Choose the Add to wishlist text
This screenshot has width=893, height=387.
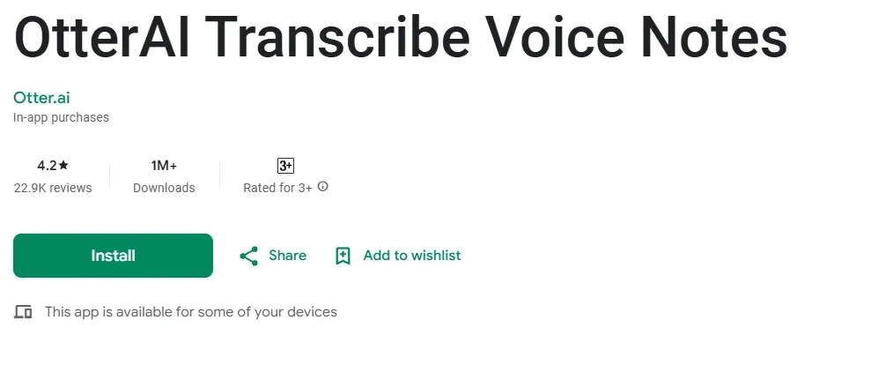[412, 256]
